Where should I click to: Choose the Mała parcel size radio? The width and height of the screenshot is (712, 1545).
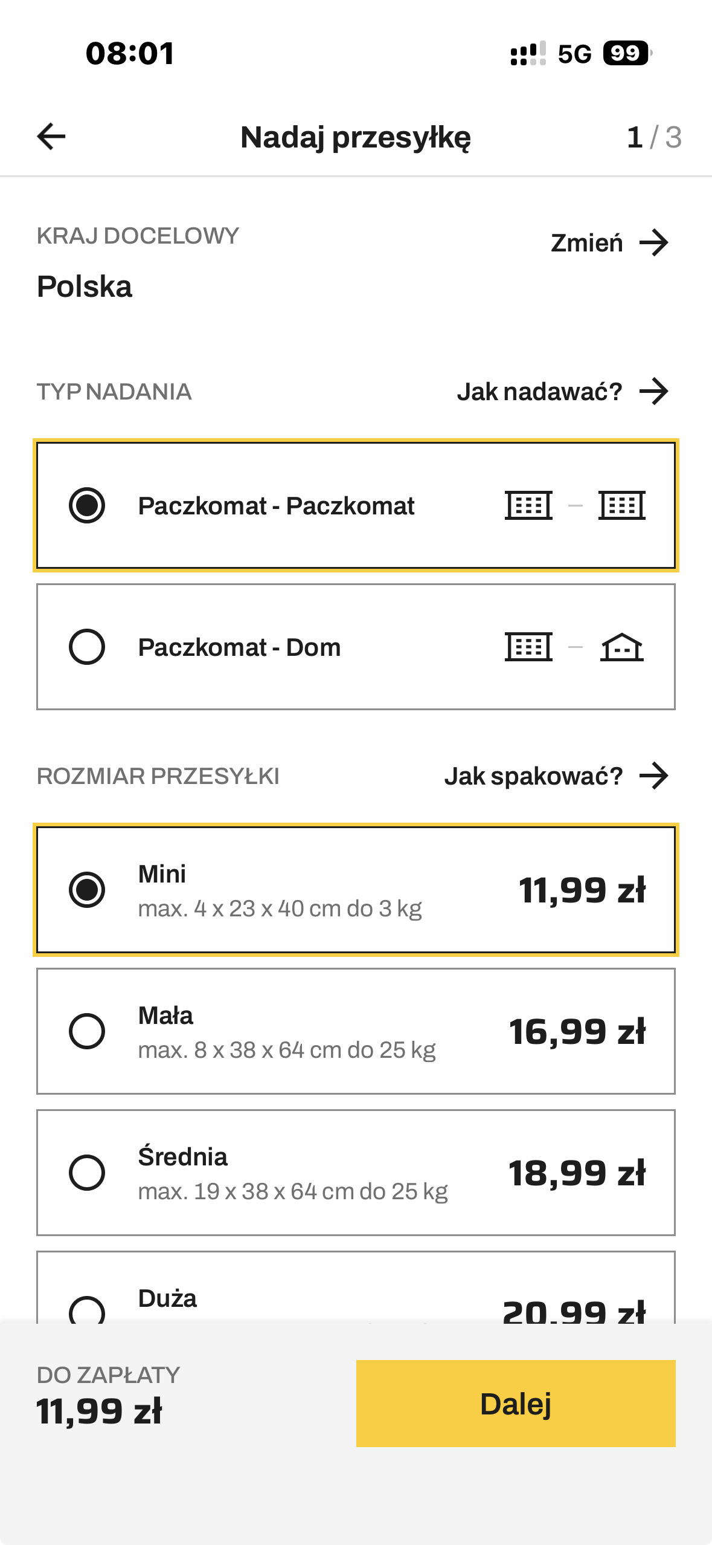click(87, 1031)
